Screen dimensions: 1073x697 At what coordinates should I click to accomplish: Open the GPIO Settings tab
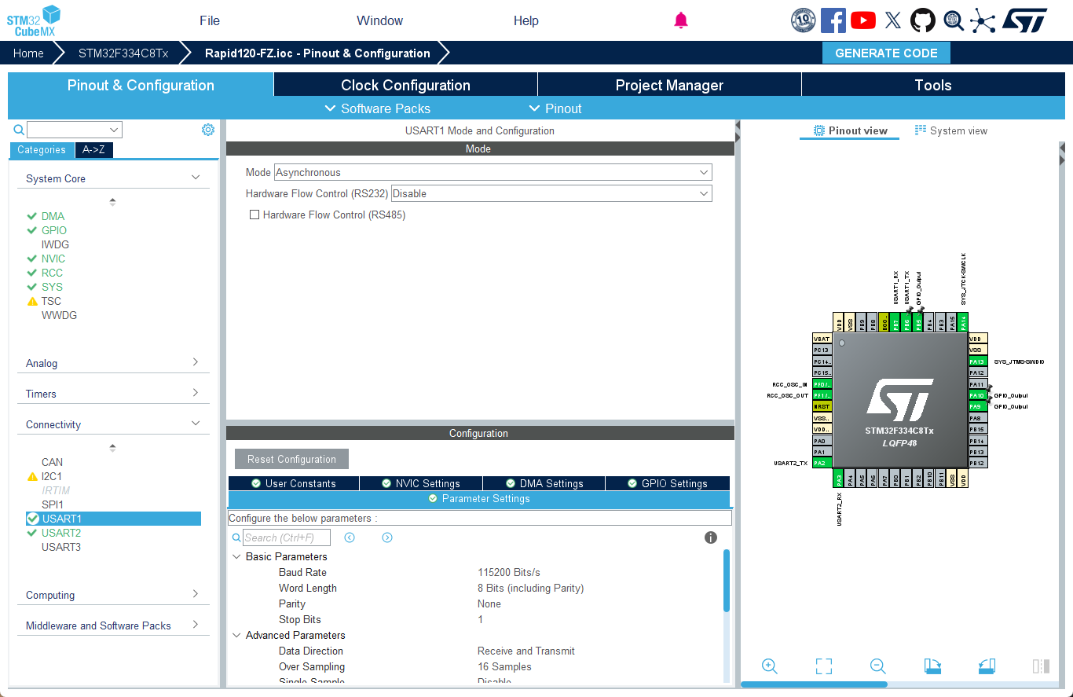click(668, 483)
